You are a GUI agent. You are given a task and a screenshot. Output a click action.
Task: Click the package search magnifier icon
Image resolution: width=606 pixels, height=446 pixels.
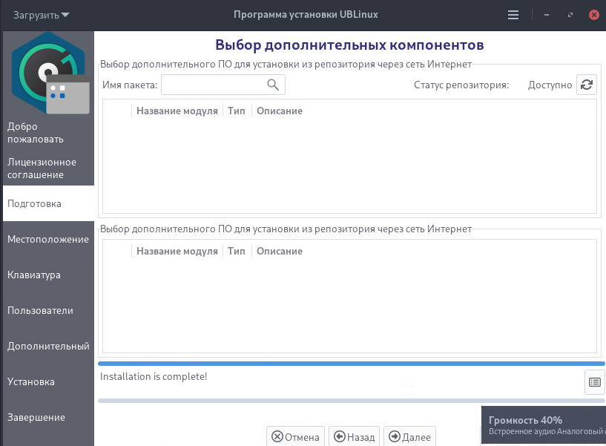pyautogui.click(x=273, y=85)
